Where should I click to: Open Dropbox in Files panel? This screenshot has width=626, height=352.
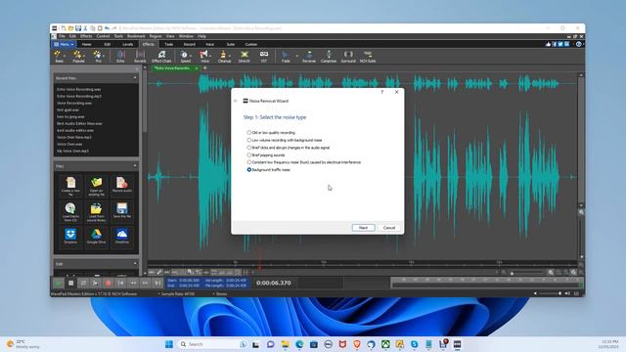click(70, 237)
